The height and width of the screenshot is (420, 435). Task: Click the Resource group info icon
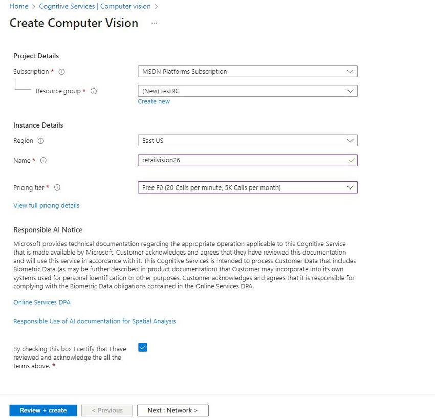94,91
